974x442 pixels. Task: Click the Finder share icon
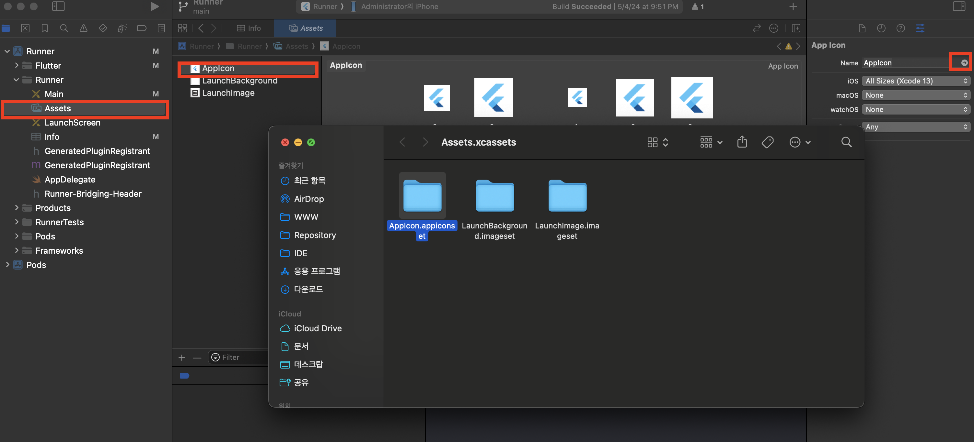coord(742,142)
